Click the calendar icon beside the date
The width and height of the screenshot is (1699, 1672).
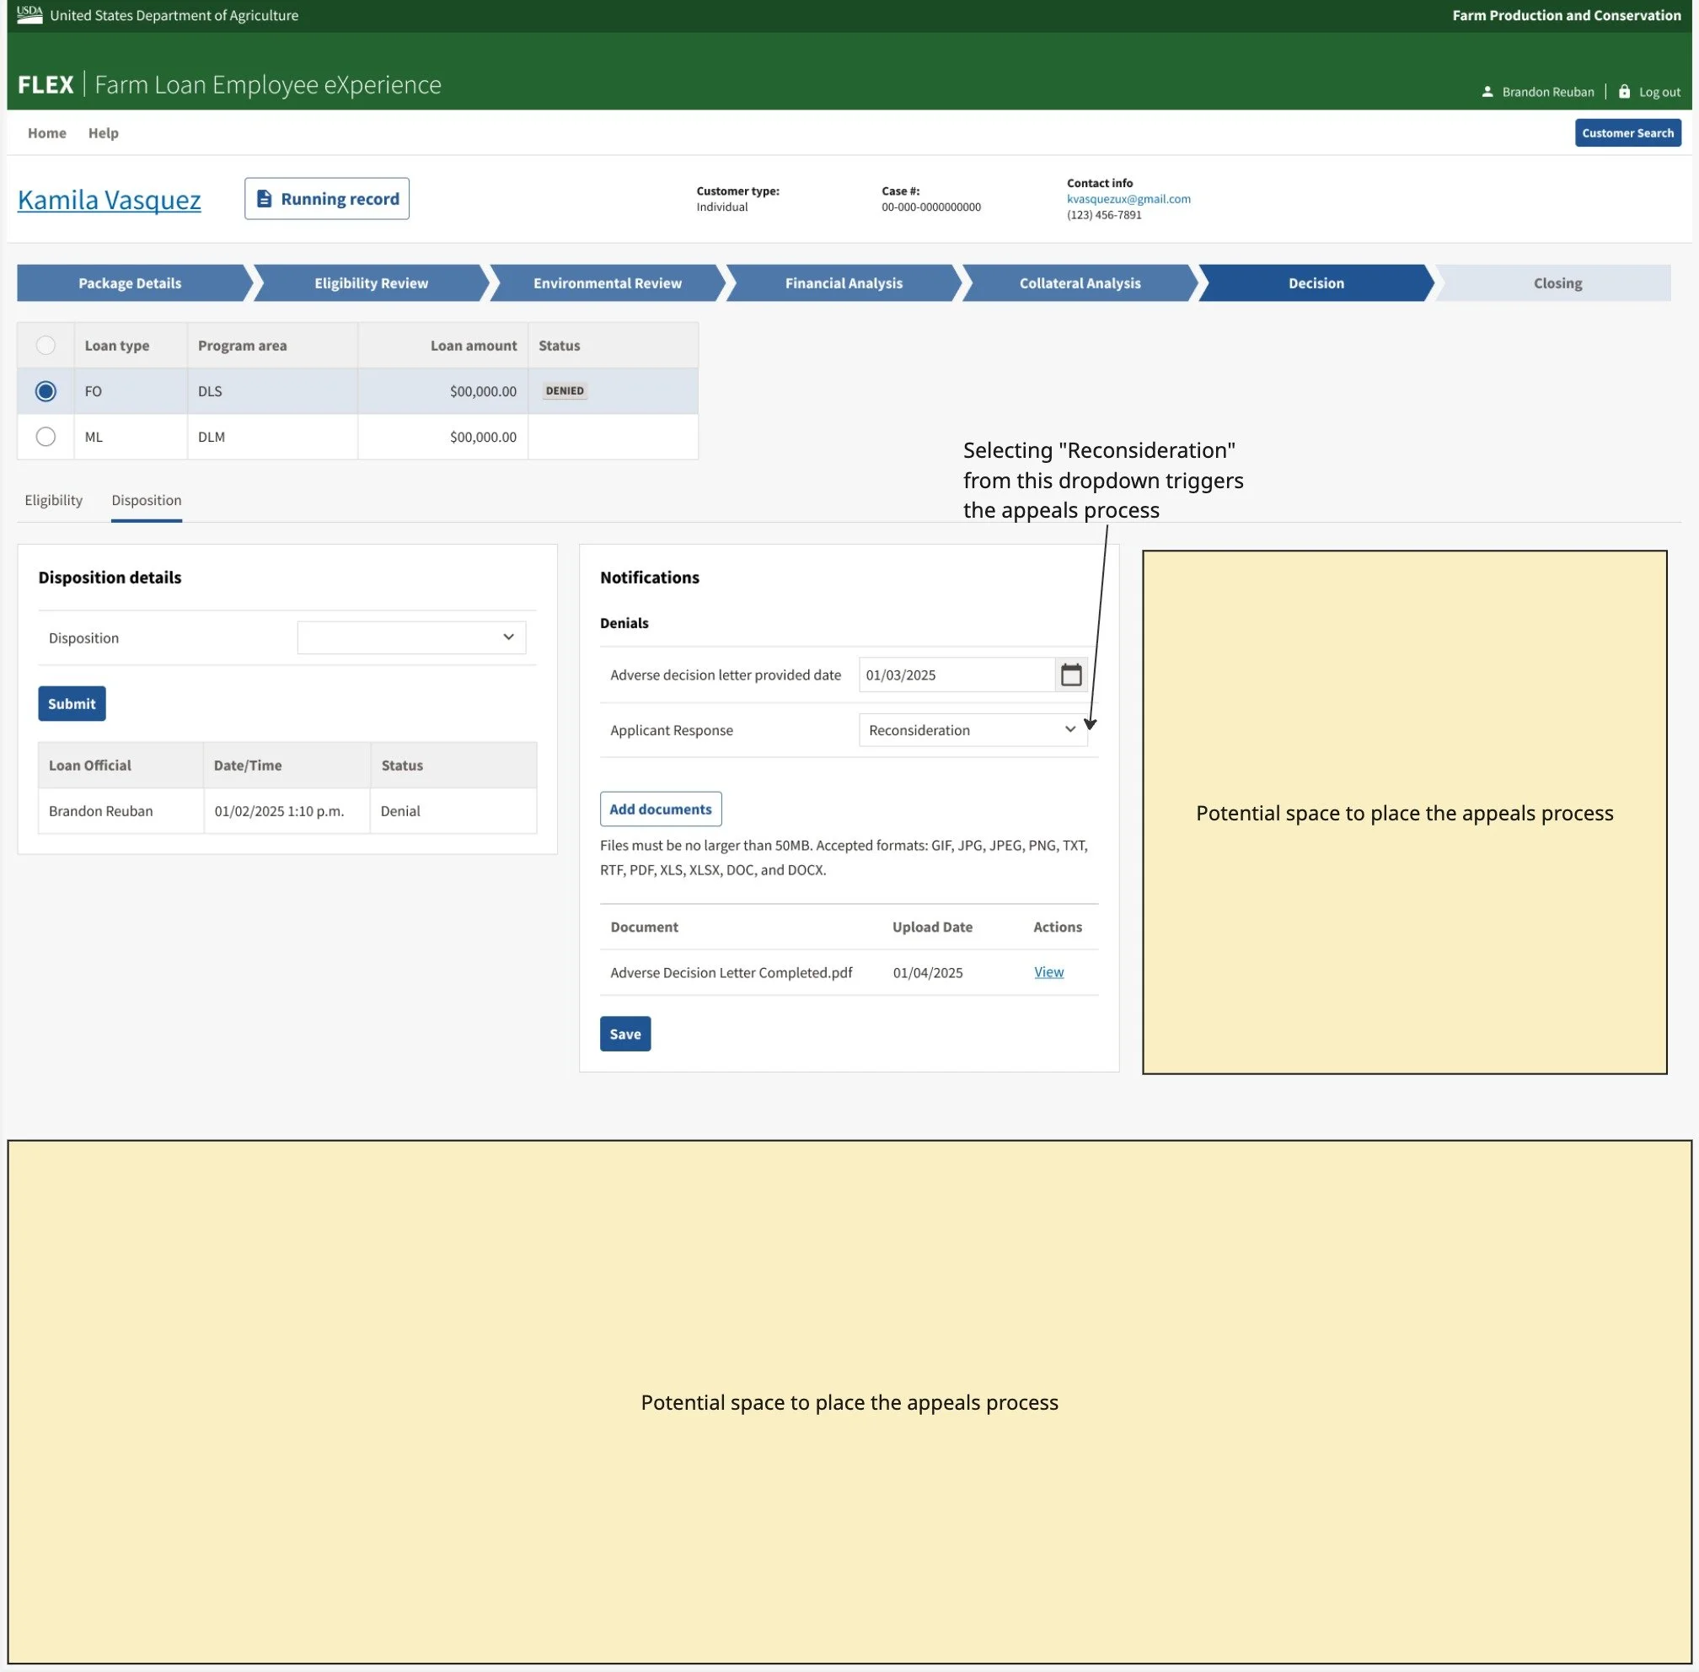(1070, 675)
